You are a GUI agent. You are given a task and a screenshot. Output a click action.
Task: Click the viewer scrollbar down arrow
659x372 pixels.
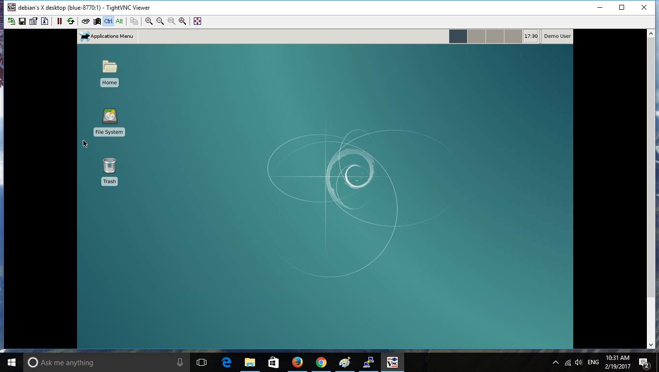(651, 345)
